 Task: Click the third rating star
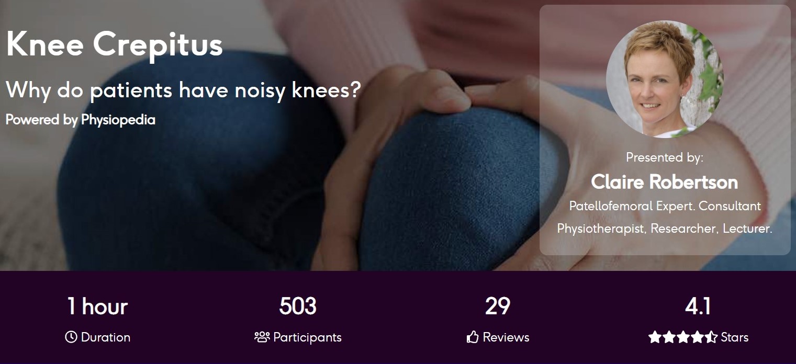point(683,337)
